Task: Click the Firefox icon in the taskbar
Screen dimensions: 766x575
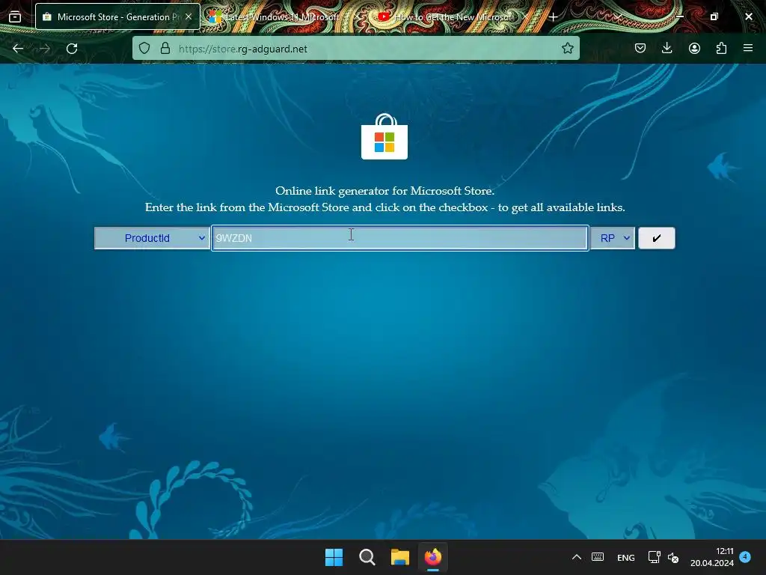Action: click(433, 557)
